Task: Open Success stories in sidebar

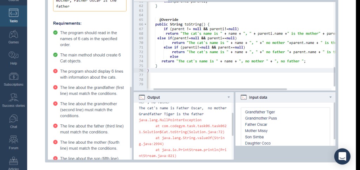Action: pos(13,100)
